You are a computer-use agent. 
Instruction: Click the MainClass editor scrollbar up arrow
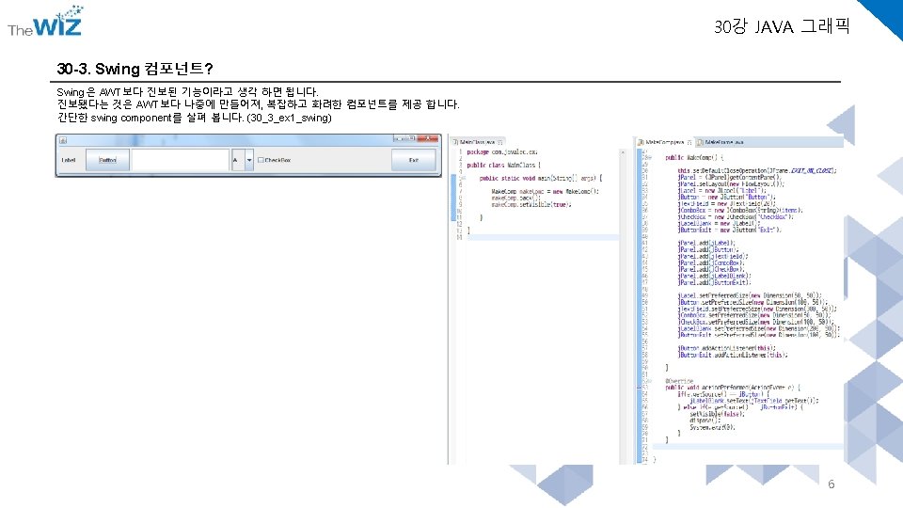tap(622, 152)
